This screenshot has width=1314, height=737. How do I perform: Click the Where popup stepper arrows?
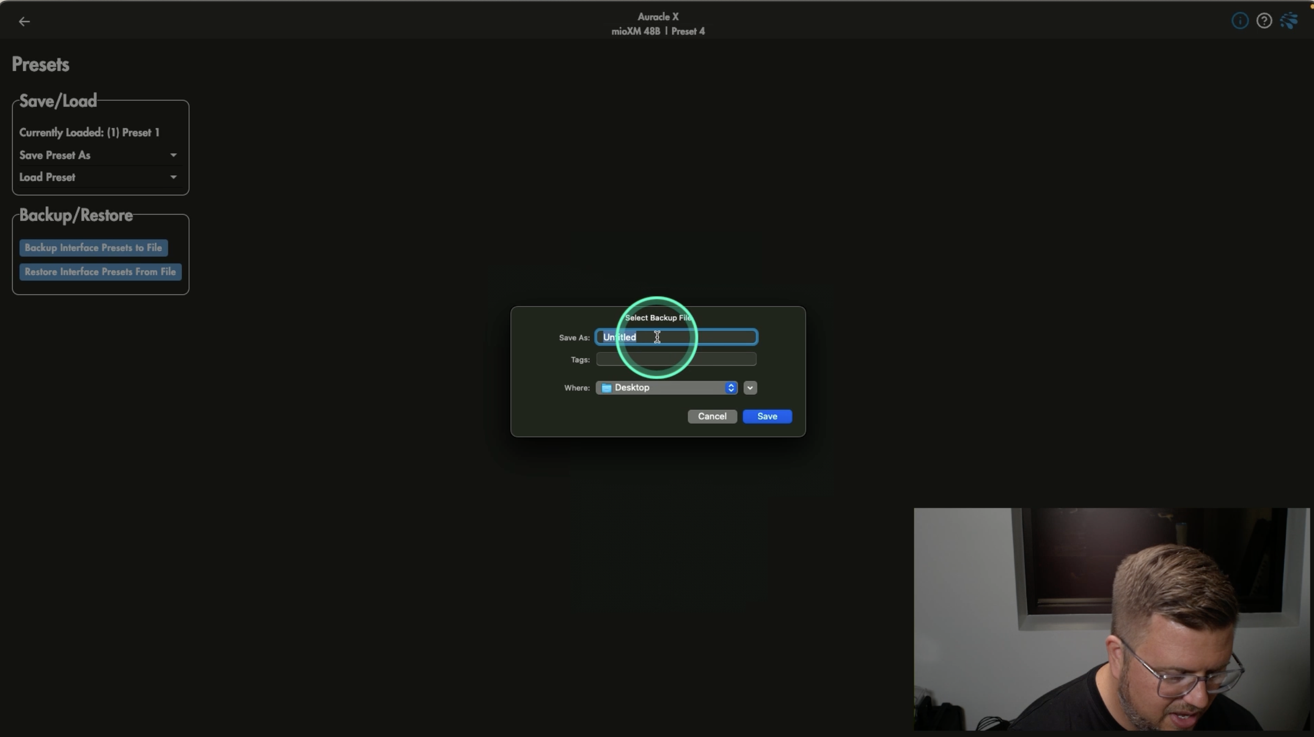pyautogui.click(x=731, y=388)
